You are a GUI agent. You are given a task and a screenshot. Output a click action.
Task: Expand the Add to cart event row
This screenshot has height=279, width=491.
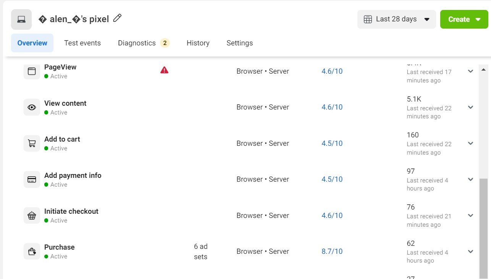point(470,144)
